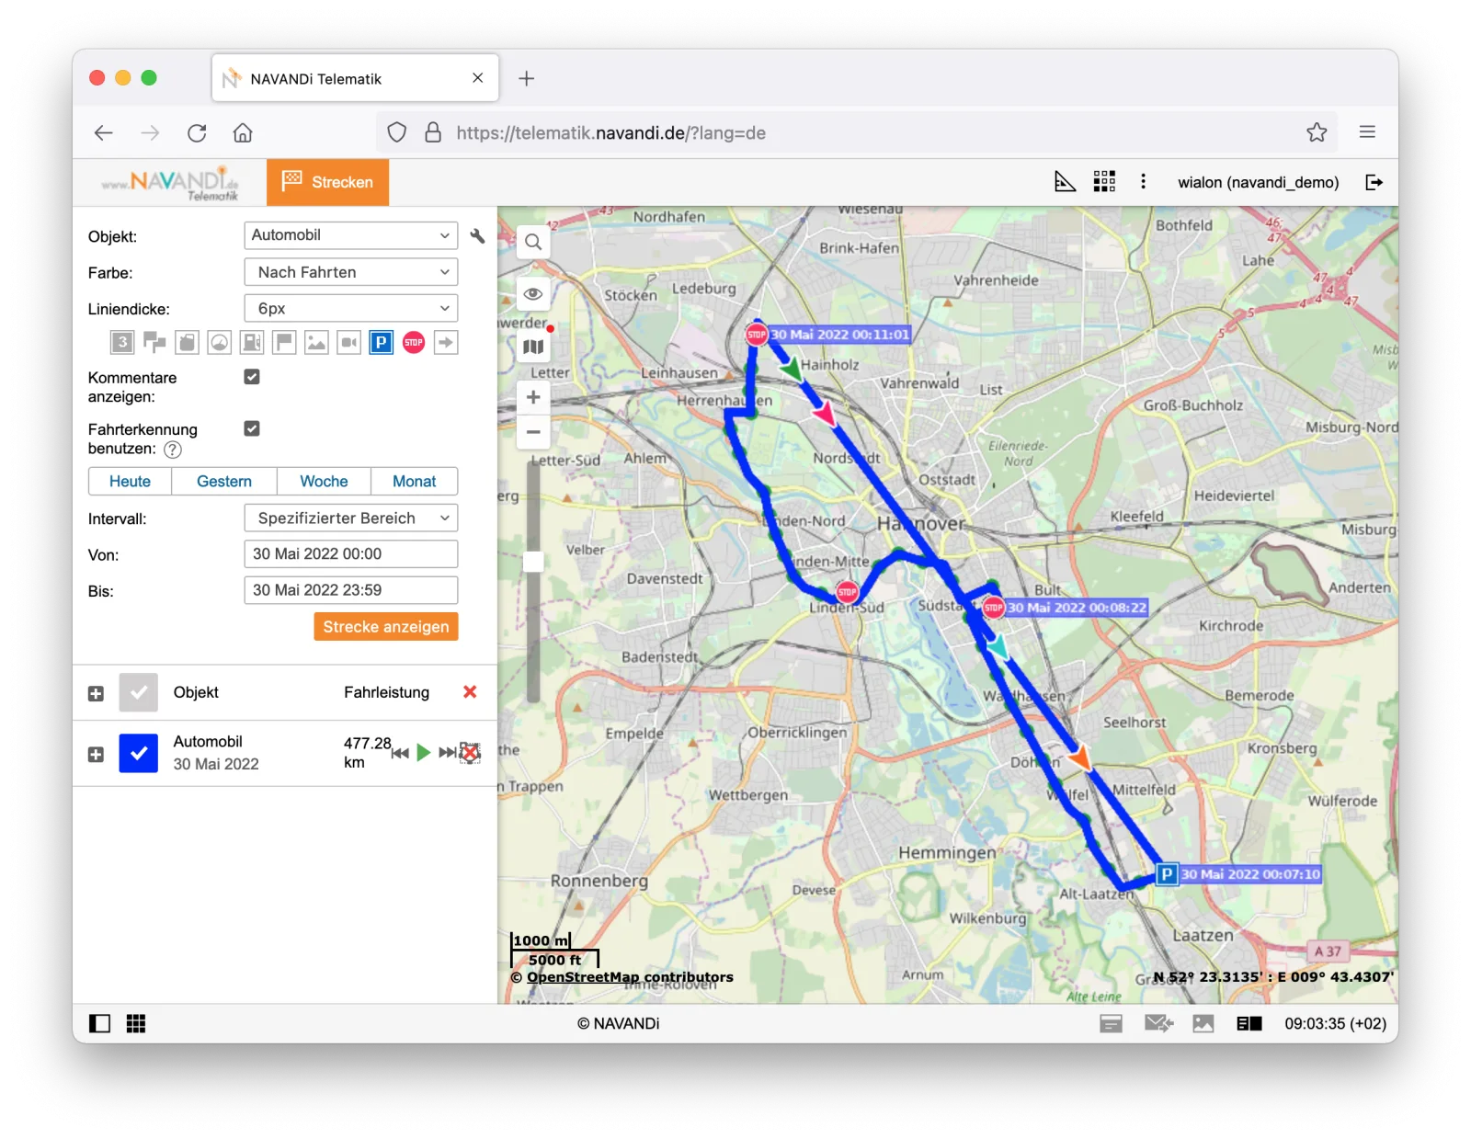The height and width of the screenshot is (1139, 1471).
Task: Open the Objekt dropdown showing Automobil
Action: coord(351,235)
